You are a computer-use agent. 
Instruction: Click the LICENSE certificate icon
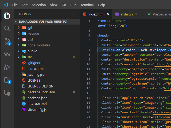pyautogui.click(x=24, y=81)
